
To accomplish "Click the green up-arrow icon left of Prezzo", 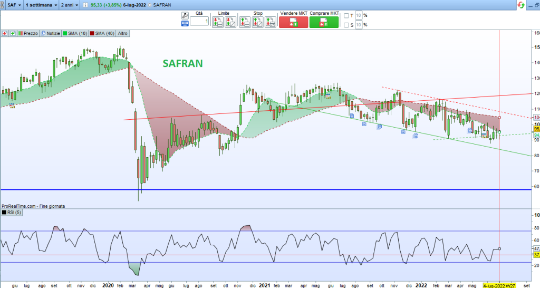I will tap(13, 33).
